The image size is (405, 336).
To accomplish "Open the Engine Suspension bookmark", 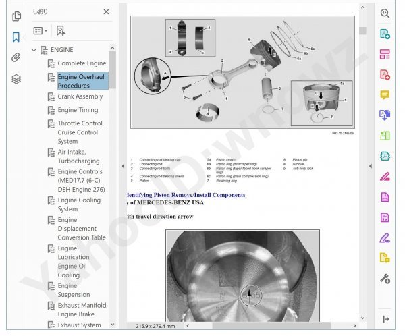I will point(74,290).
